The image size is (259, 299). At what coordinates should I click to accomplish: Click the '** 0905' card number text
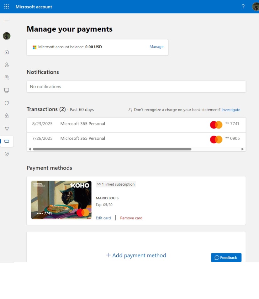click(232, 138)
